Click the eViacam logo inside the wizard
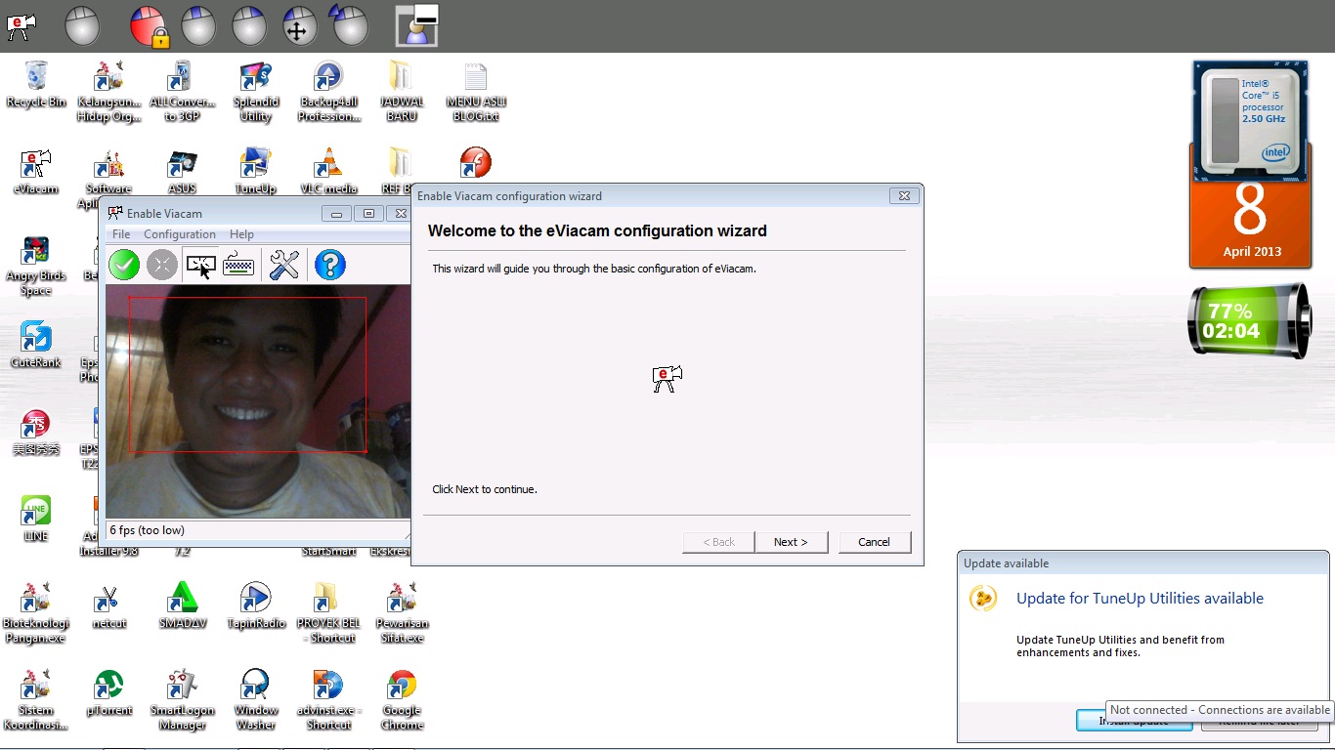The height and width of the screenshot is (750, 1335). [667, 379]
